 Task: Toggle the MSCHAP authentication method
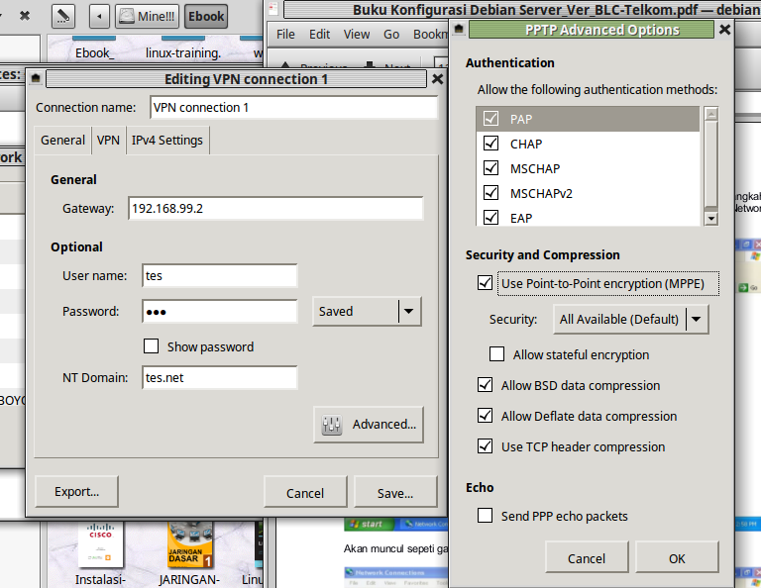point(490,167)
